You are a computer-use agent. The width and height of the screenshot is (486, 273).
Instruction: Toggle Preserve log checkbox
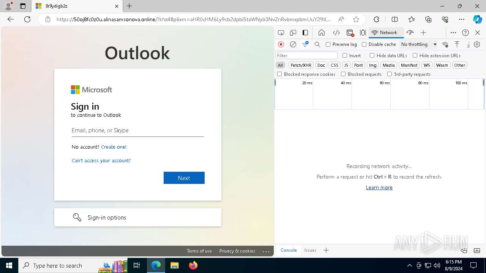coord(328,44)
